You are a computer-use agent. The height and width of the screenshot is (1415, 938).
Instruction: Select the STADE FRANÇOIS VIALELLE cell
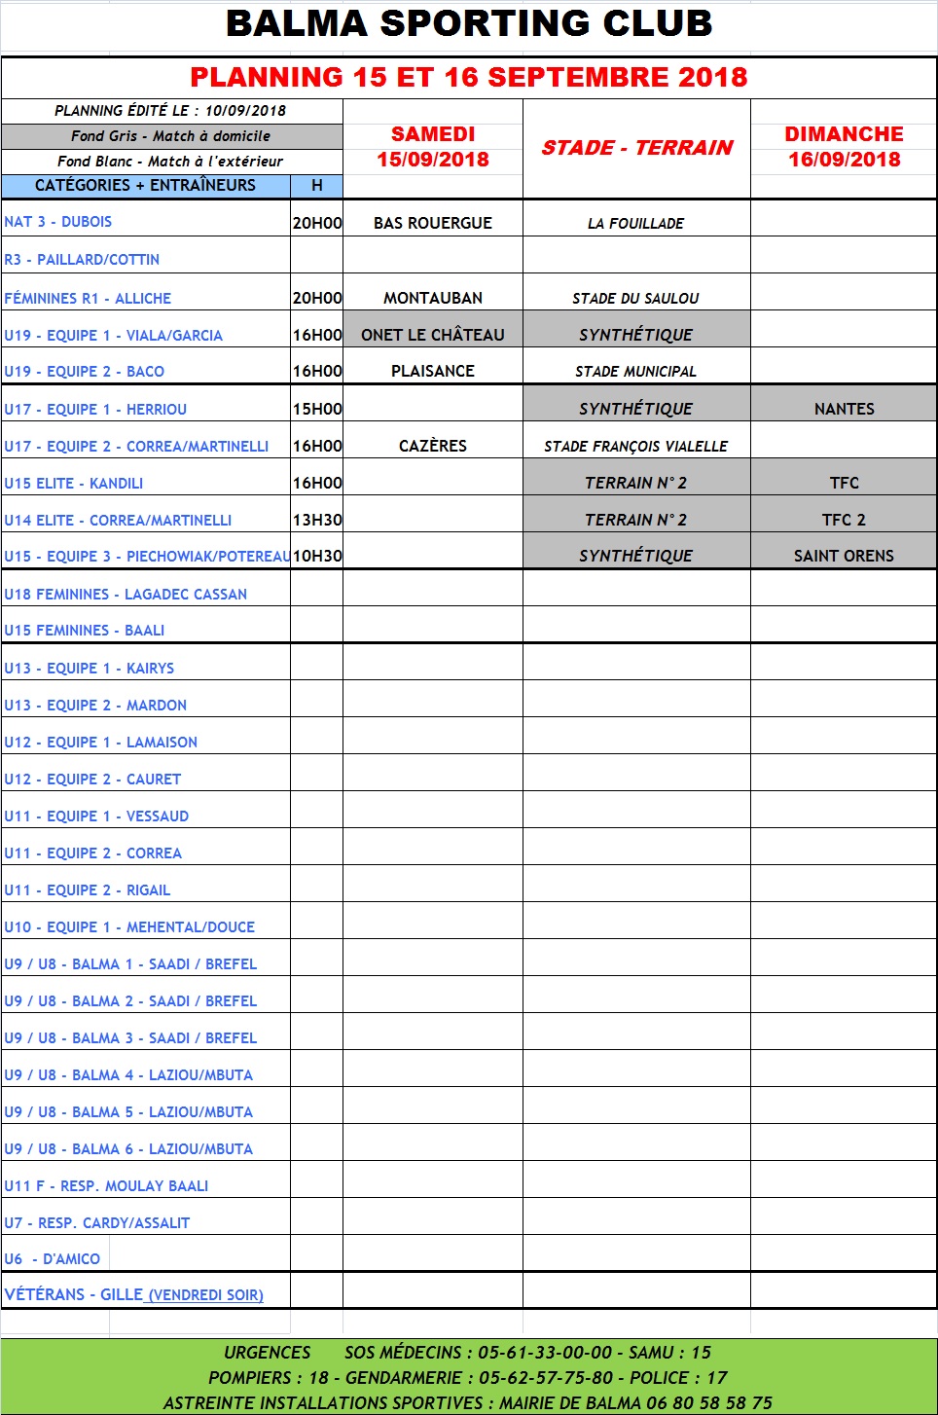(636, 446)
